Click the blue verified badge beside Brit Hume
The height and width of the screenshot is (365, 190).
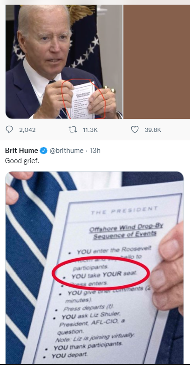[43, 151]
